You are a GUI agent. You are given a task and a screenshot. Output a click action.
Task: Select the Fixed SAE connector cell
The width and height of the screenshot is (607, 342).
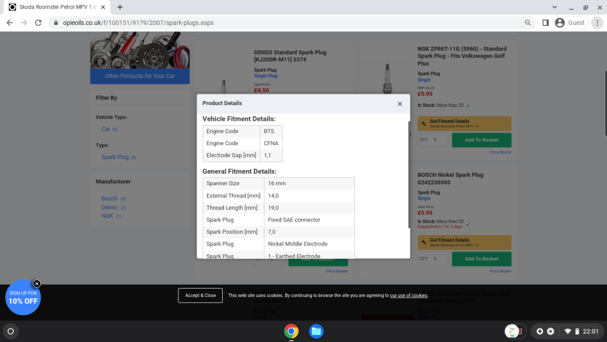(310, 220)
